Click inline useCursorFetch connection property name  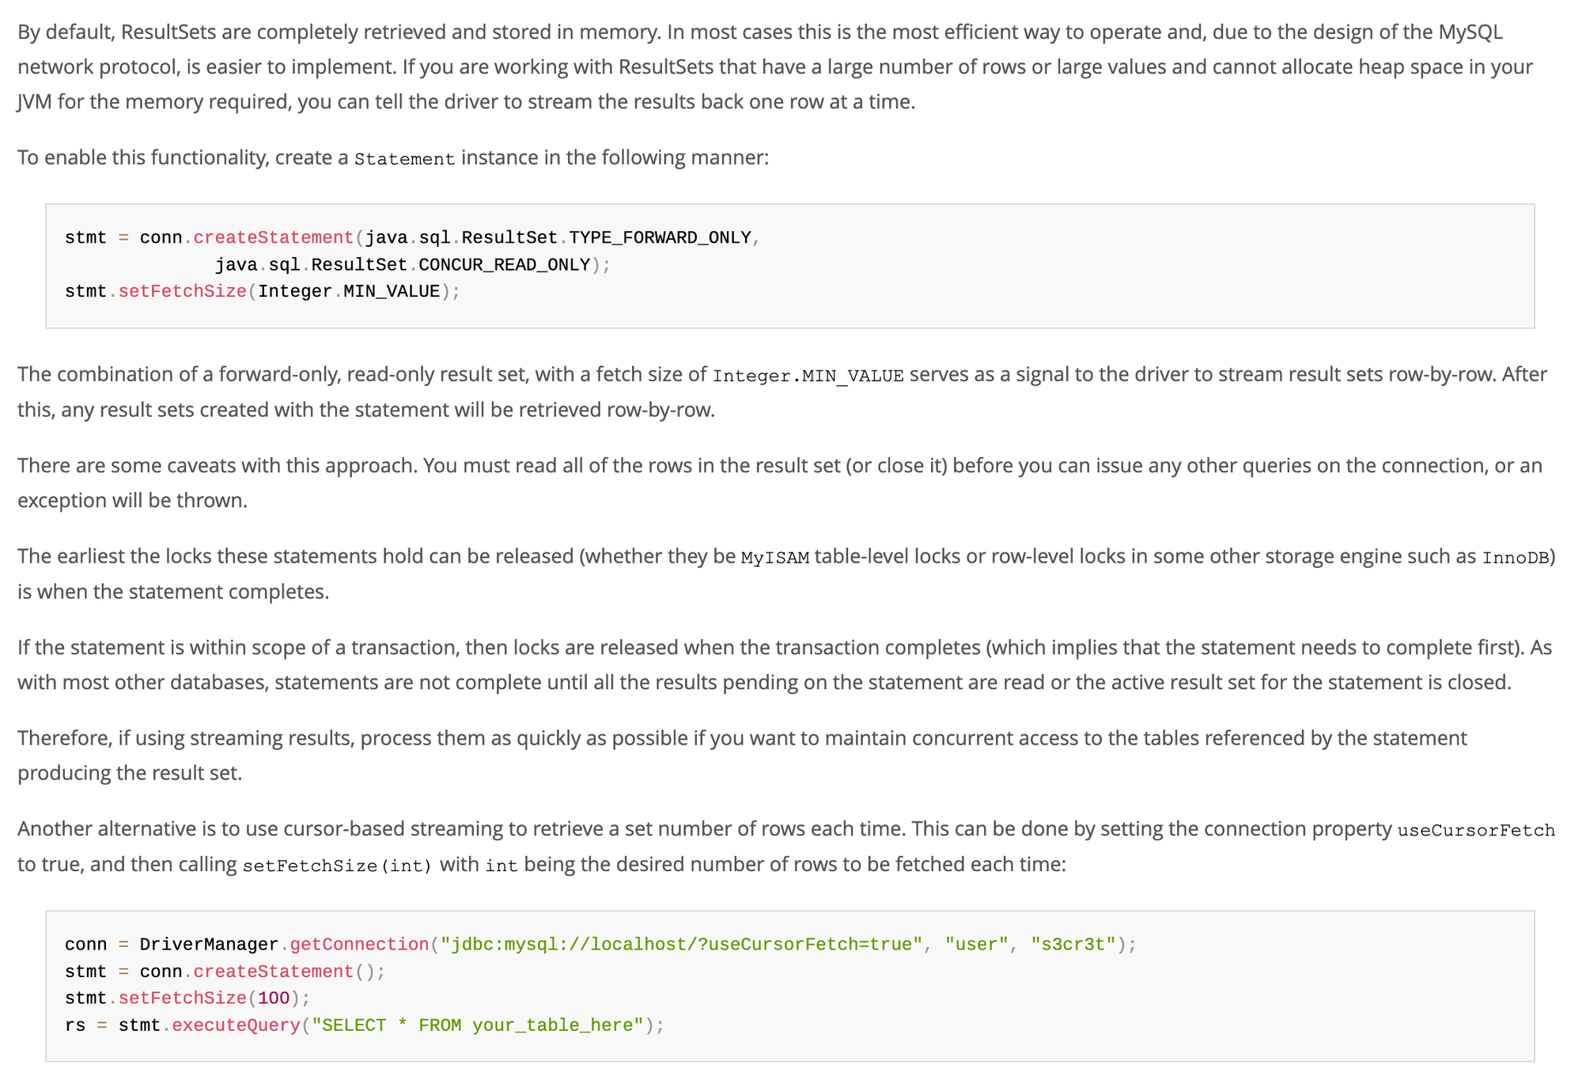[1476, 830]
